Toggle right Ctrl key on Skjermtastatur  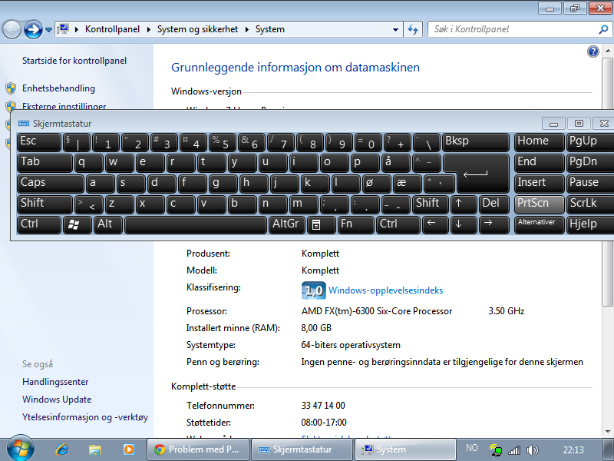[398, 225]
